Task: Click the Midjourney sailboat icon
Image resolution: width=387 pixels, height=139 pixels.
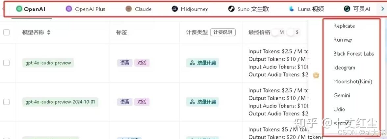Action: point(175,9)
